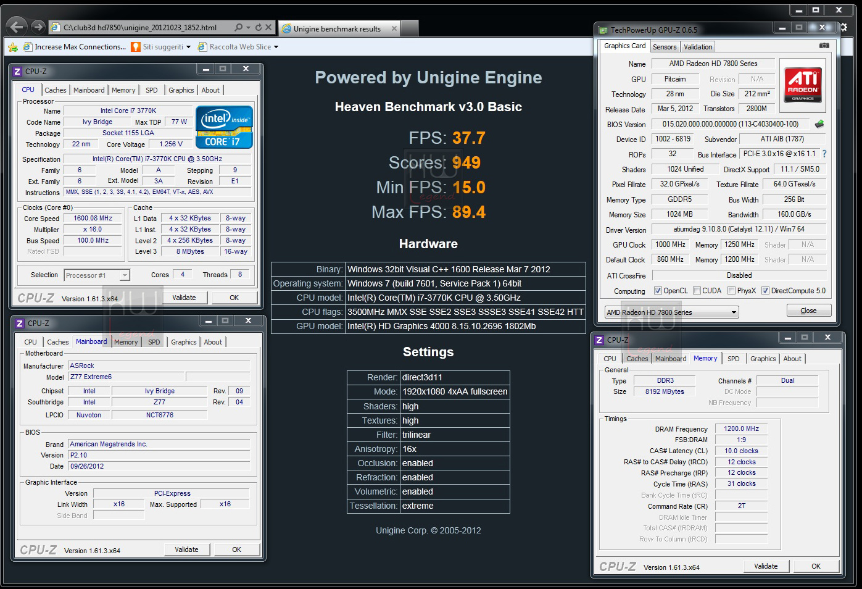Save the BIOS using the GPU-Z chip icon
The height and width of the screenshot is (589, 862).
(819, 124)
